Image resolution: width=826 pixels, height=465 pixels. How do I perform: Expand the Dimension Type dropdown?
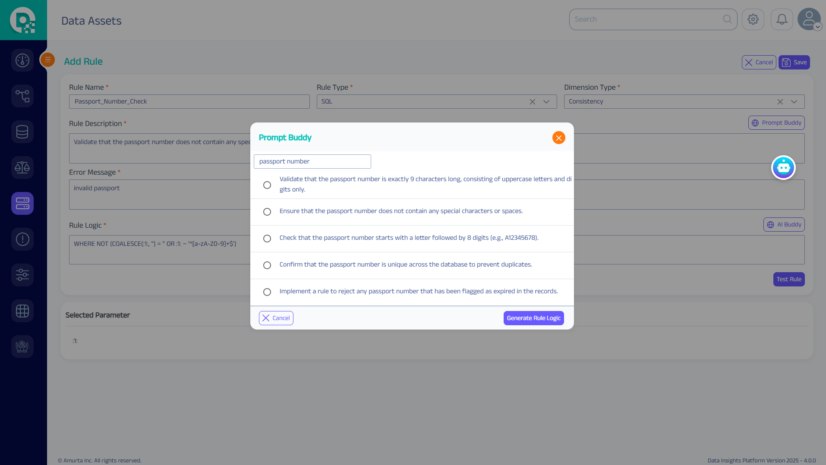(x=794, y=102)
